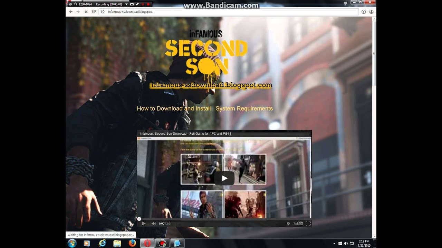Switch to Bandicam recorder in the taskbar

162,243
